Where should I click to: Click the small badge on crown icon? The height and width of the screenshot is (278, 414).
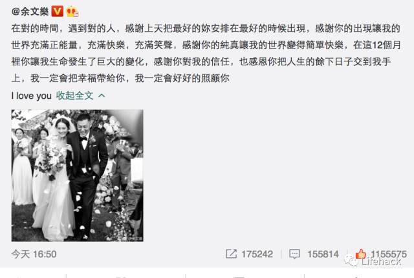76,14
